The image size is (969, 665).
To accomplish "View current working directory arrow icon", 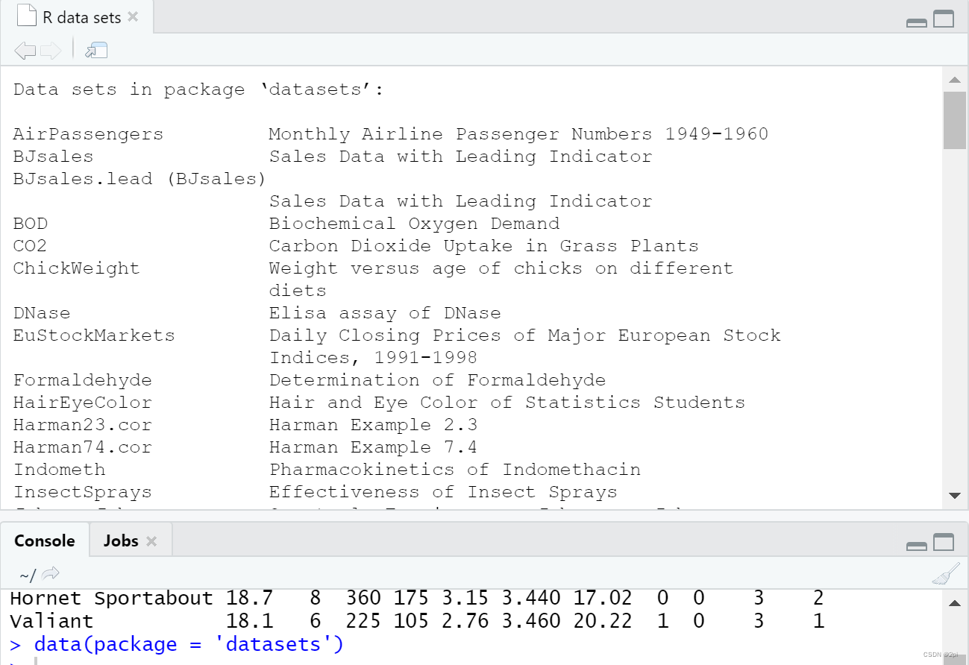I will coord(51,574).
